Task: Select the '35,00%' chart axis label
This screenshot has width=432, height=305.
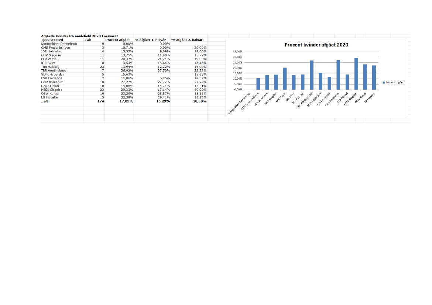Action: (237, 52)
